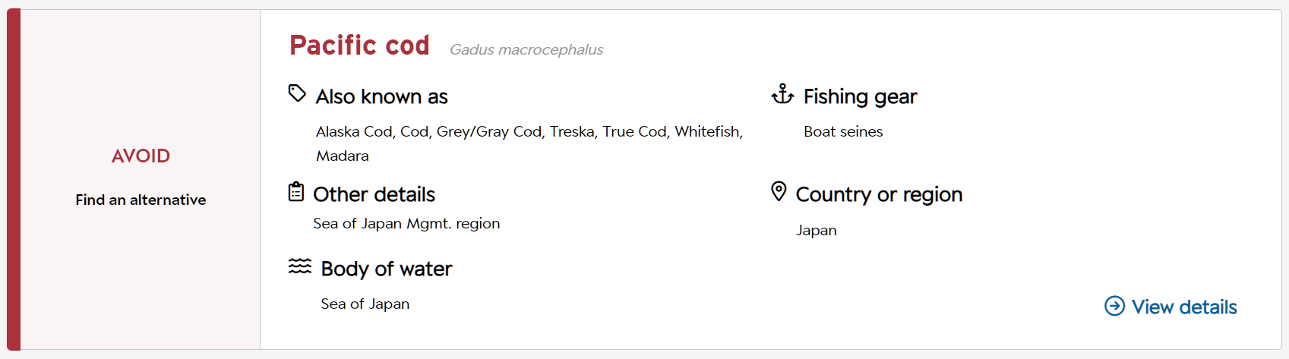Click the Sea of Japan Mgmt. region text
The height and width of the screenshot is (359, 1289).
(x=406, y=223)
